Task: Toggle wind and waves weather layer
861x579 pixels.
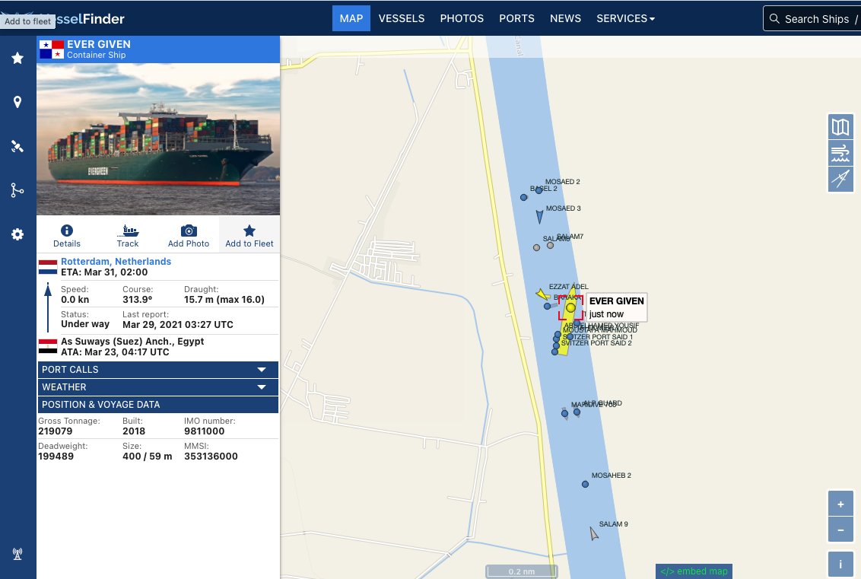Action: (840, 153)
